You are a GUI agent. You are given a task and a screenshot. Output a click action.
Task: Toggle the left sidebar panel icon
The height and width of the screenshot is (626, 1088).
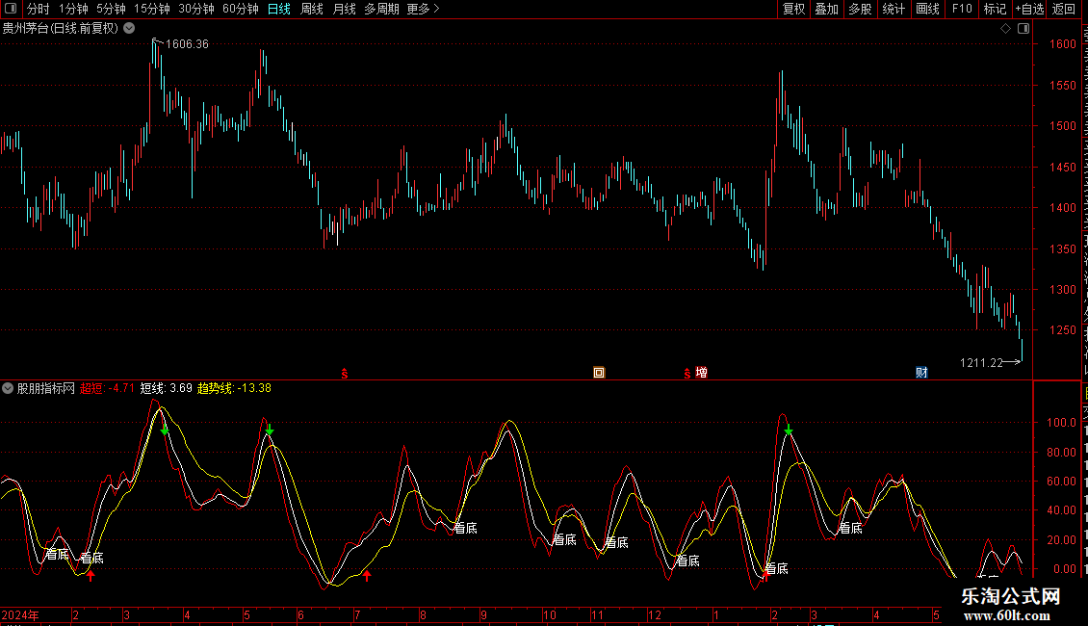11,9
